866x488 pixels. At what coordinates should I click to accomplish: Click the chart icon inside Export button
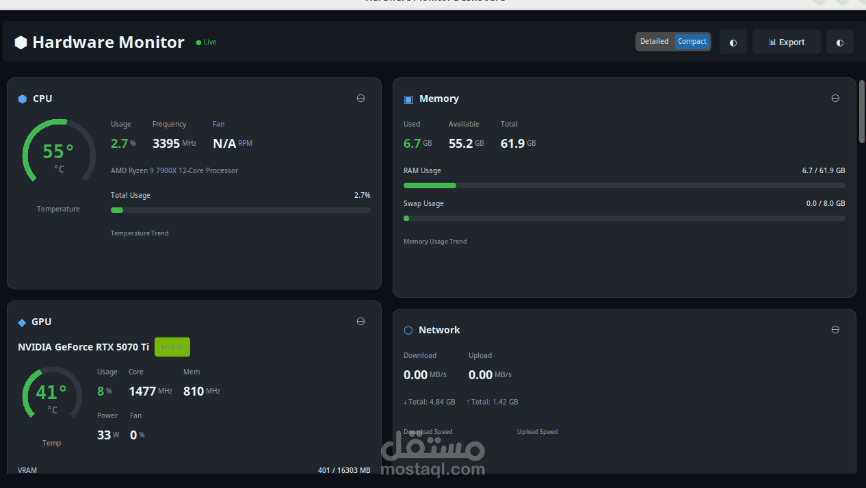click(772, 42)
